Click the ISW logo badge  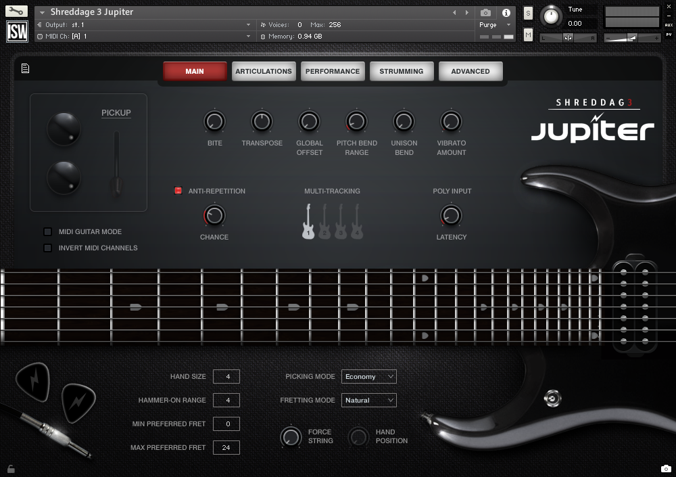click(16, 31)
